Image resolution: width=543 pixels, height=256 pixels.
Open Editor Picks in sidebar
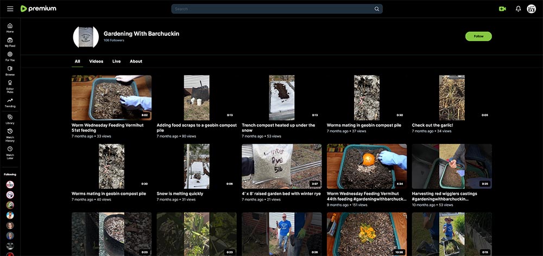[10, 86]
